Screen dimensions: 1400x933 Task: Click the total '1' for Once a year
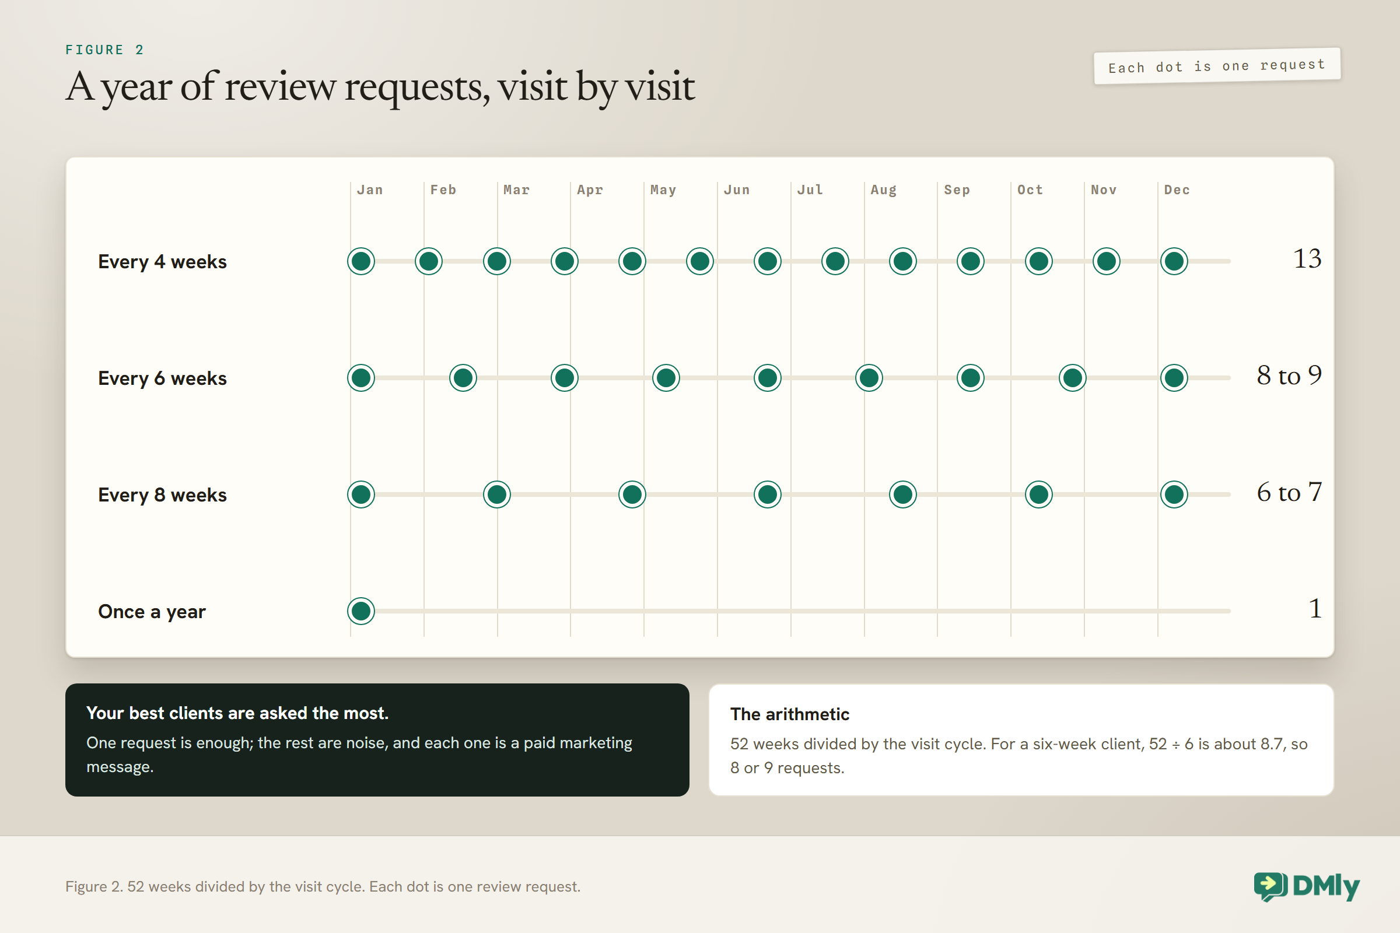coord(1315,608)
